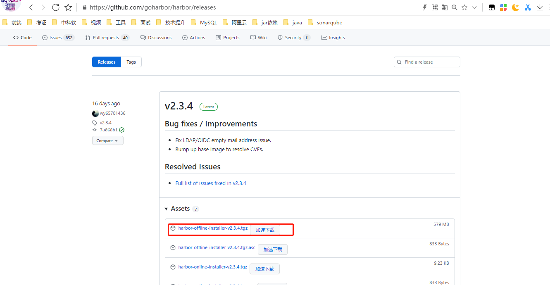
Task: Open the 阿里云 bookmark folder
Action: pos(234,23)
